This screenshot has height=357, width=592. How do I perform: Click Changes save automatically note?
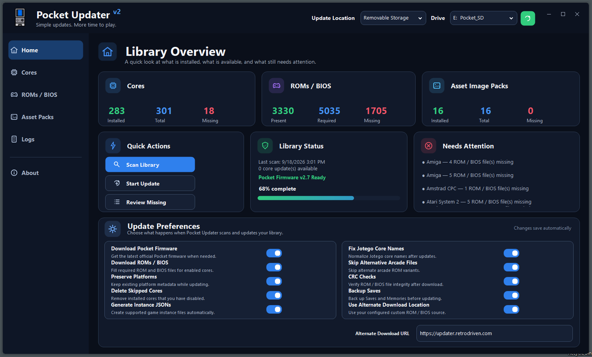pos(542,228)
